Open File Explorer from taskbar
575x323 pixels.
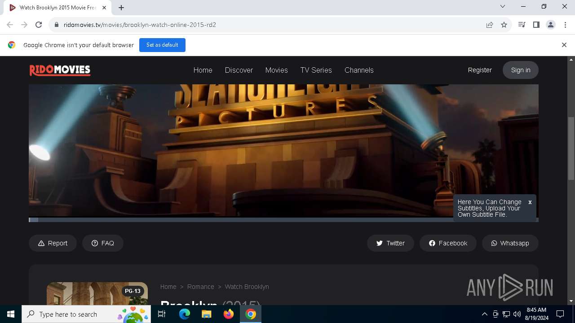click(206, 314)
